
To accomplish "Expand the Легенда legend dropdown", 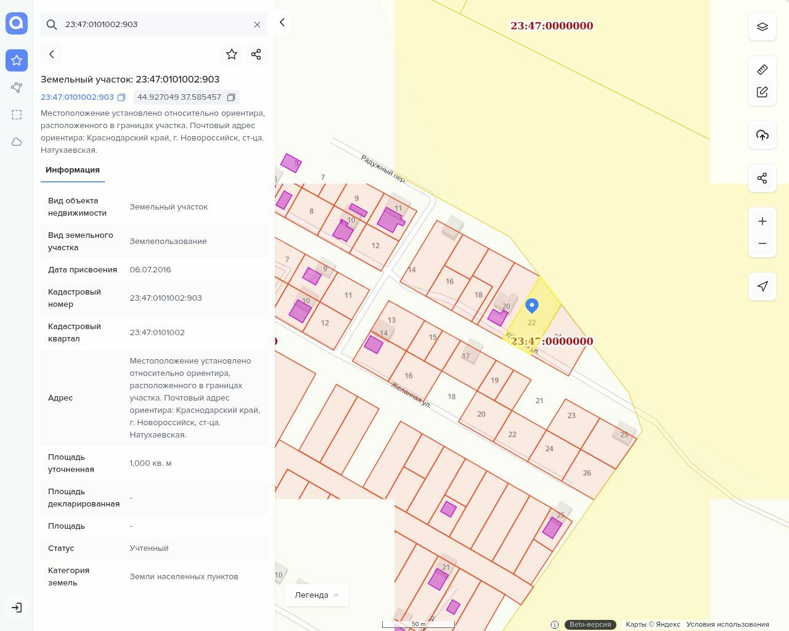I will click(x=317, y=595).
